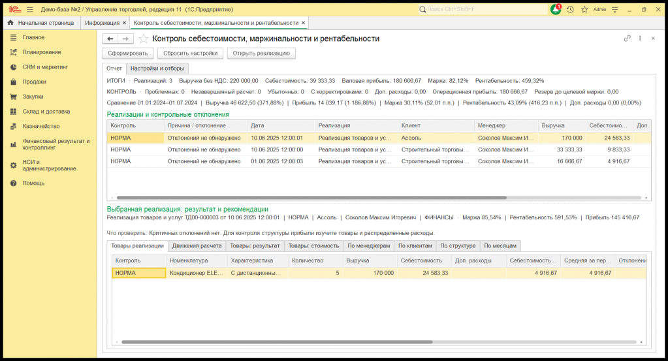Click the Номенклатура column header
Viewport: 668px width, 361px height.
point(197,260)
